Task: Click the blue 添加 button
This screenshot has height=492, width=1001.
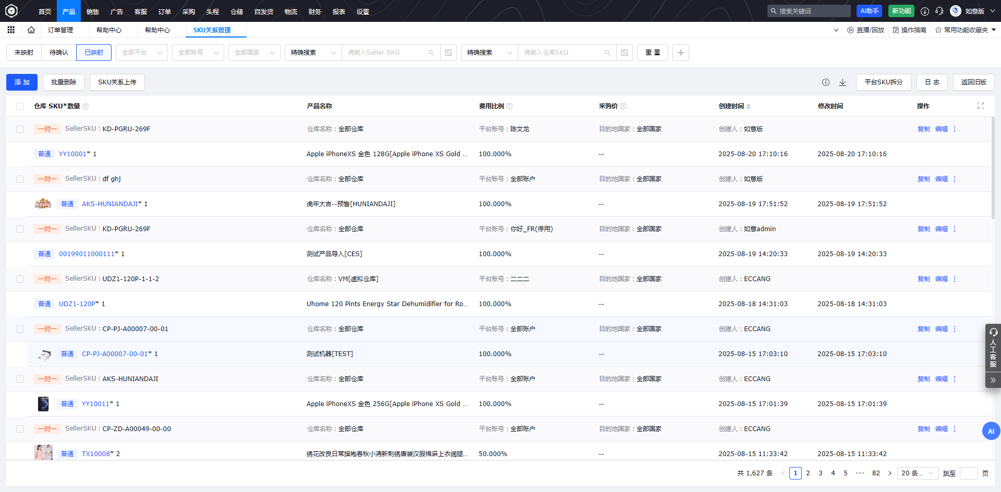Action: (22, 82)
